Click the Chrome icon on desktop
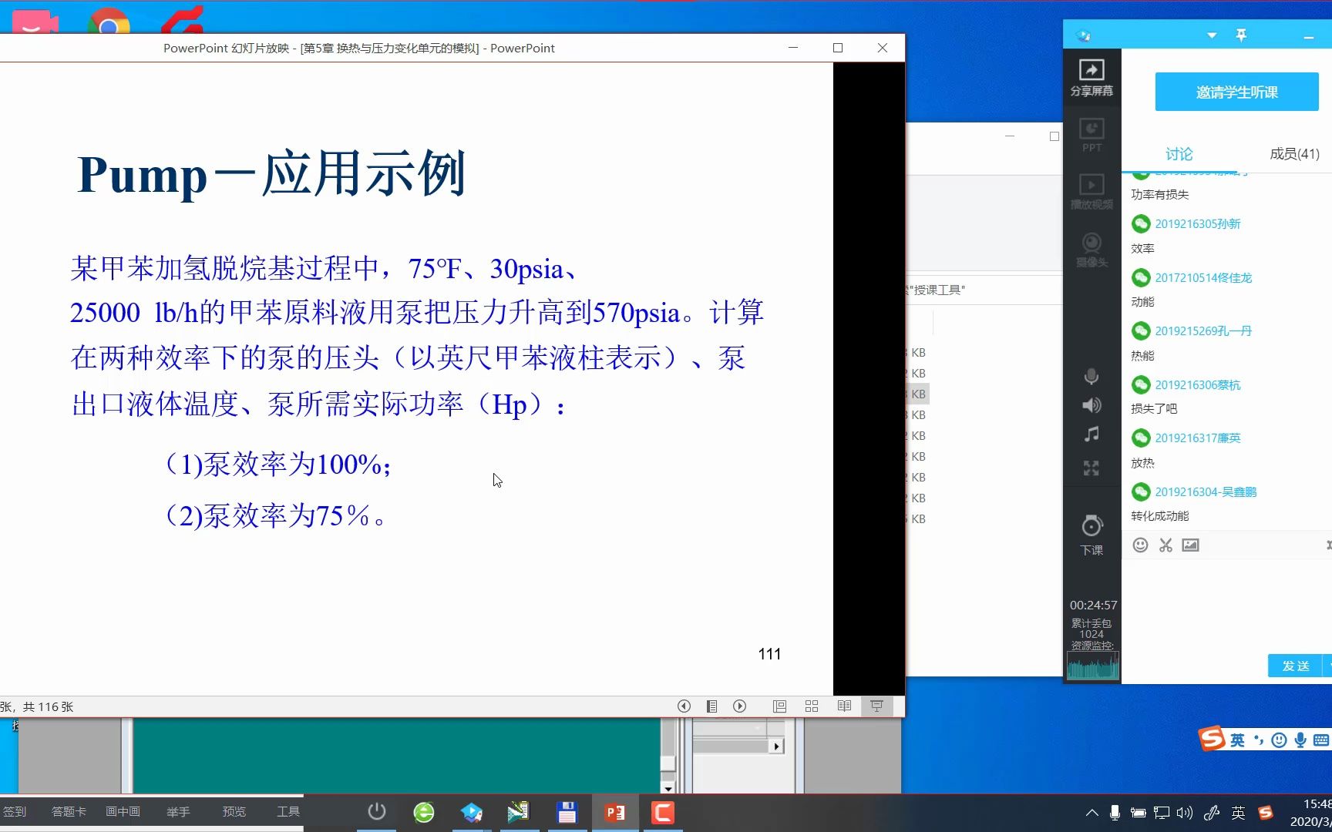 [109, 22]
